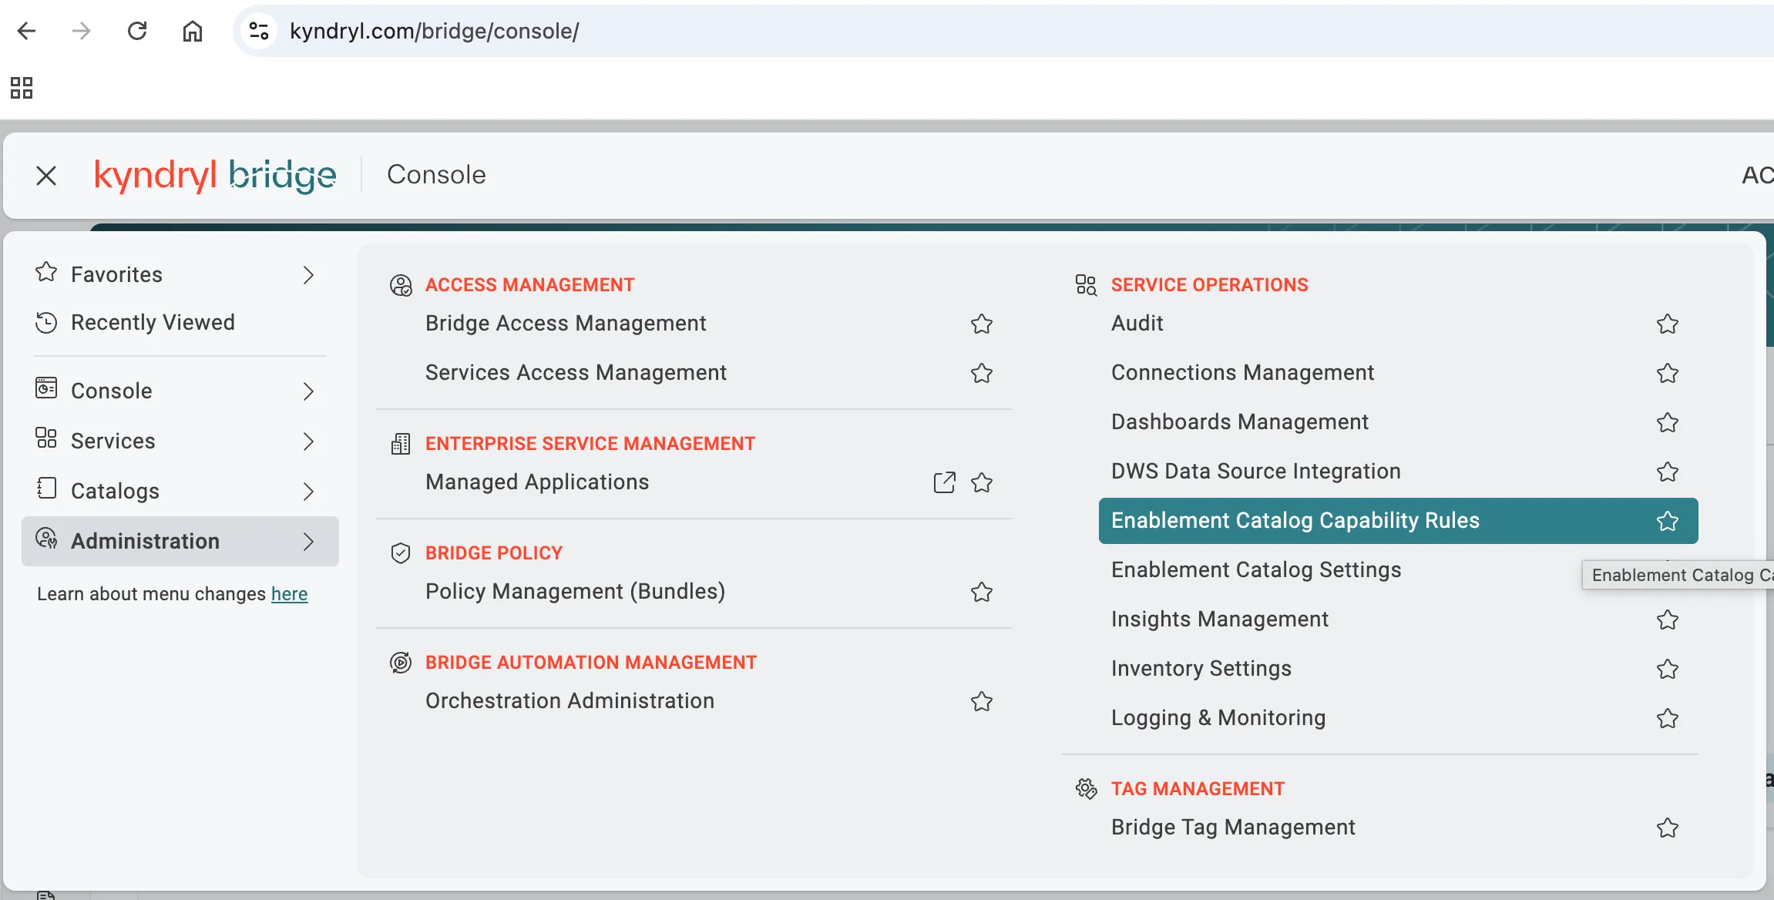
Task: Star Services Access Management as favorite
Action: click(982, 373)
